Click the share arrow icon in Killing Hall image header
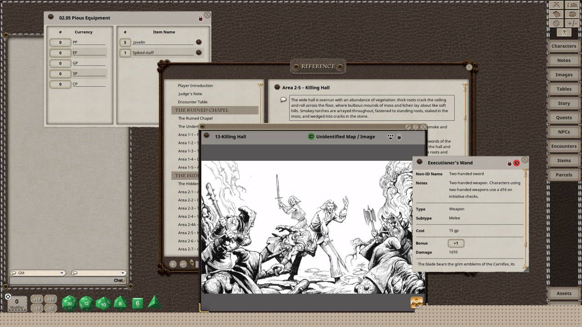The height and width of the screenshot is (327, 582). click(390, 136)
